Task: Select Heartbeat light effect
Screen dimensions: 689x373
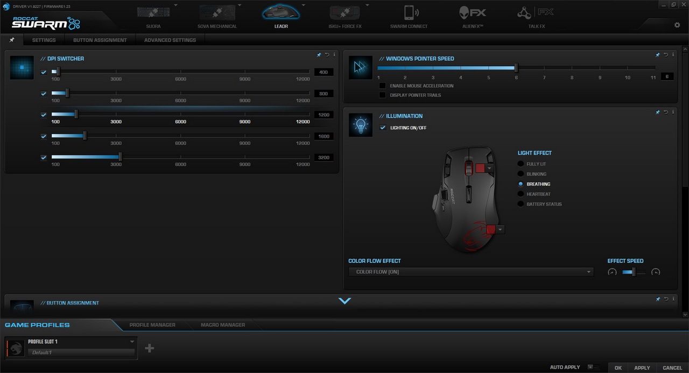Action: tap(521, 194)
